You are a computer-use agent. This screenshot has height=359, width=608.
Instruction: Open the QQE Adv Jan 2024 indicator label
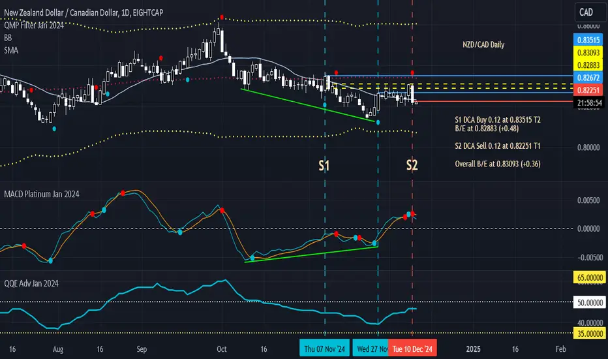(31, 283)
